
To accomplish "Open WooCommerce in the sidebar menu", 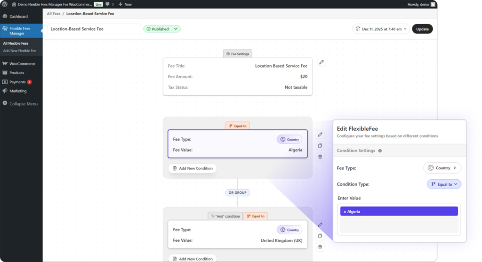I will point(22,64).
